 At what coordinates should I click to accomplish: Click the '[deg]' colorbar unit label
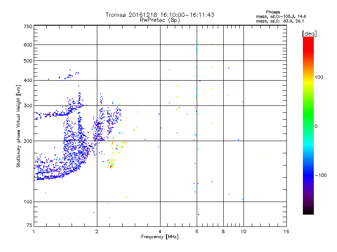pyautogui.click(x=309, y=34)
